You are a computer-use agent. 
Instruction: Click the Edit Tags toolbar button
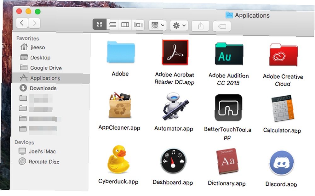(x=222, y=26)
